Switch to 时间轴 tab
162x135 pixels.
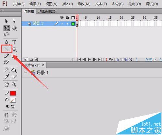tap(29, 11)
